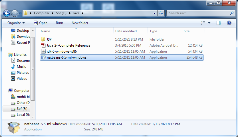Click navigation pane scrollbar down arrow
This screenshot has width=238, height=137.
tap(33, 117)
